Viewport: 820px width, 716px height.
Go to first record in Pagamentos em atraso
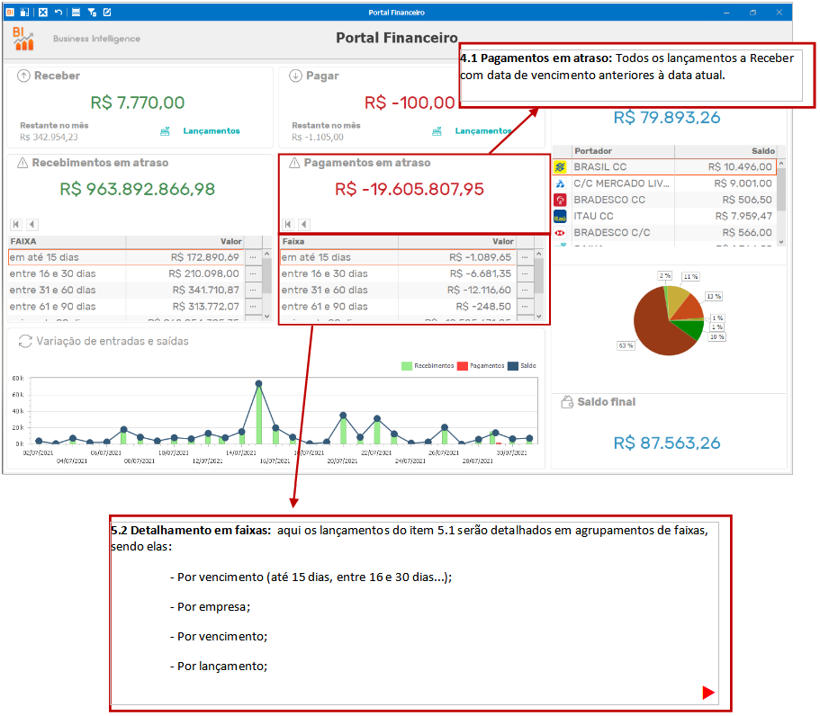[x=288, y=224]
